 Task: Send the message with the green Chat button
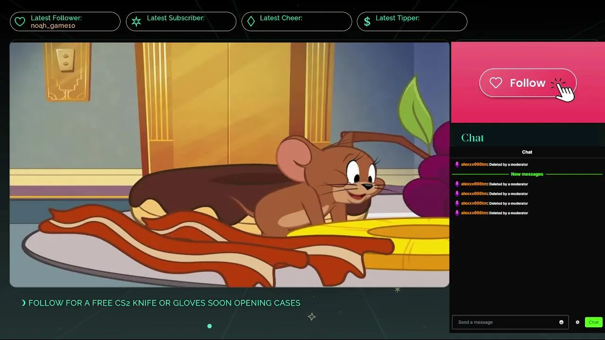[594, 323]
